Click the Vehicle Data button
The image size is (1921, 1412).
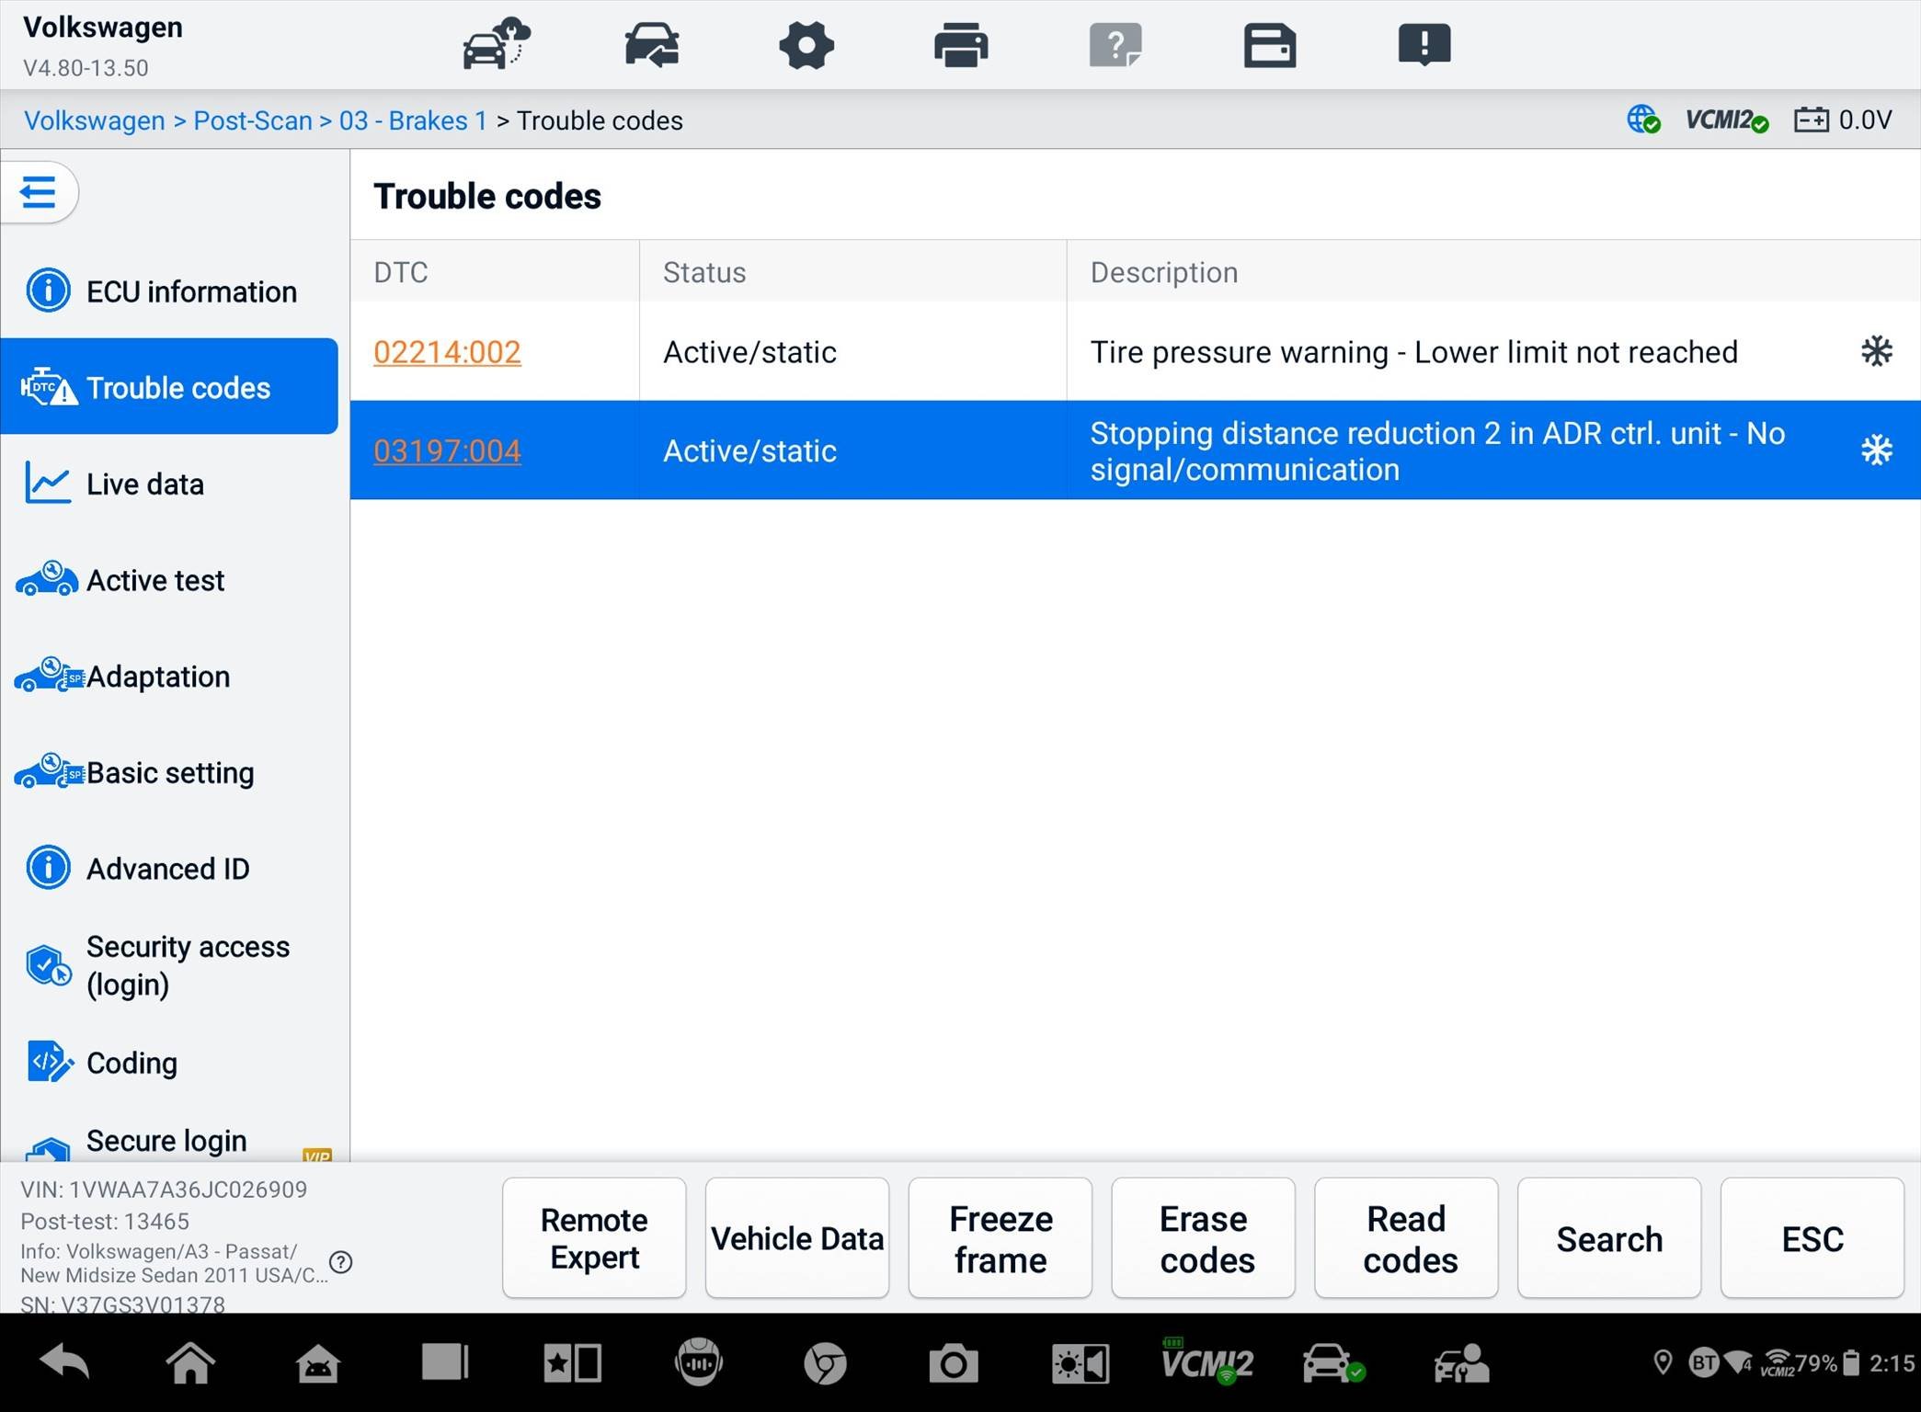coord(797,1237)
